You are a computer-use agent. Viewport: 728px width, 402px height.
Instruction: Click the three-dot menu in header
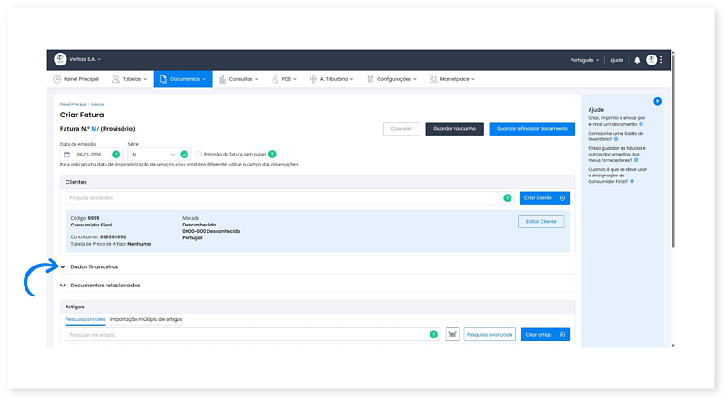point(662,60)
